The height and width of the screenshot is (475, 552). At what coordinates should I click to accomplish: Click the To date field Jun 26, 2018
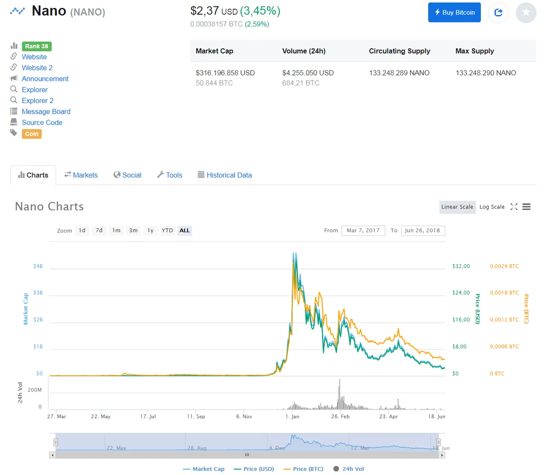(x=423, y=231)
